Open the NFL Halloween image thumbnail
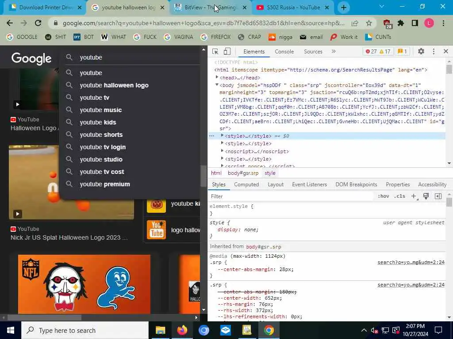The width and height of the screenshot is (453, 339). (x=84, y=284)
